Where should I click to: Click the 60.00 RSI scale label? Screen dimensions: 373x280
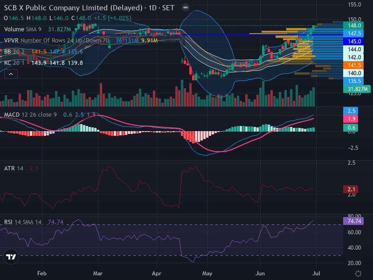pos(354,232)
